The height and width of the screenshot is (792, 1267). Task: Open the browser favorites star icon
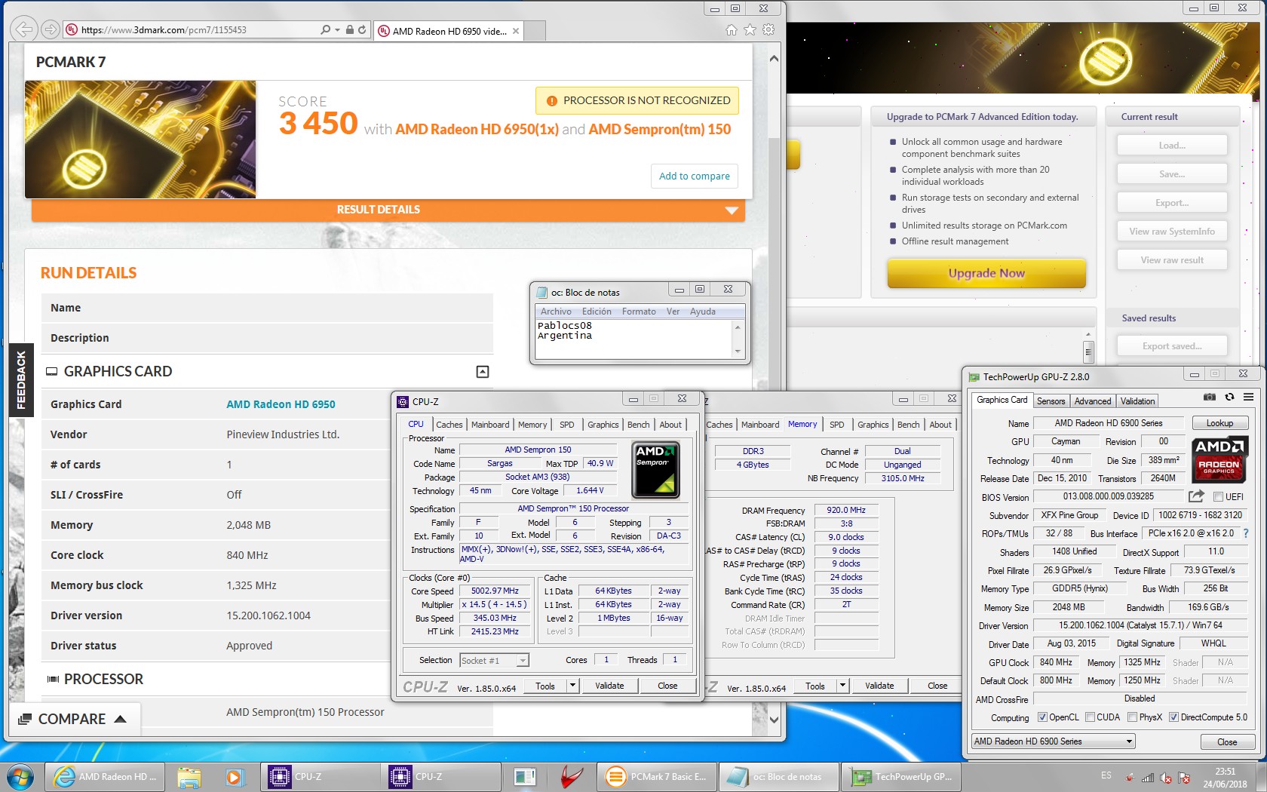click(x=750, y=30)
